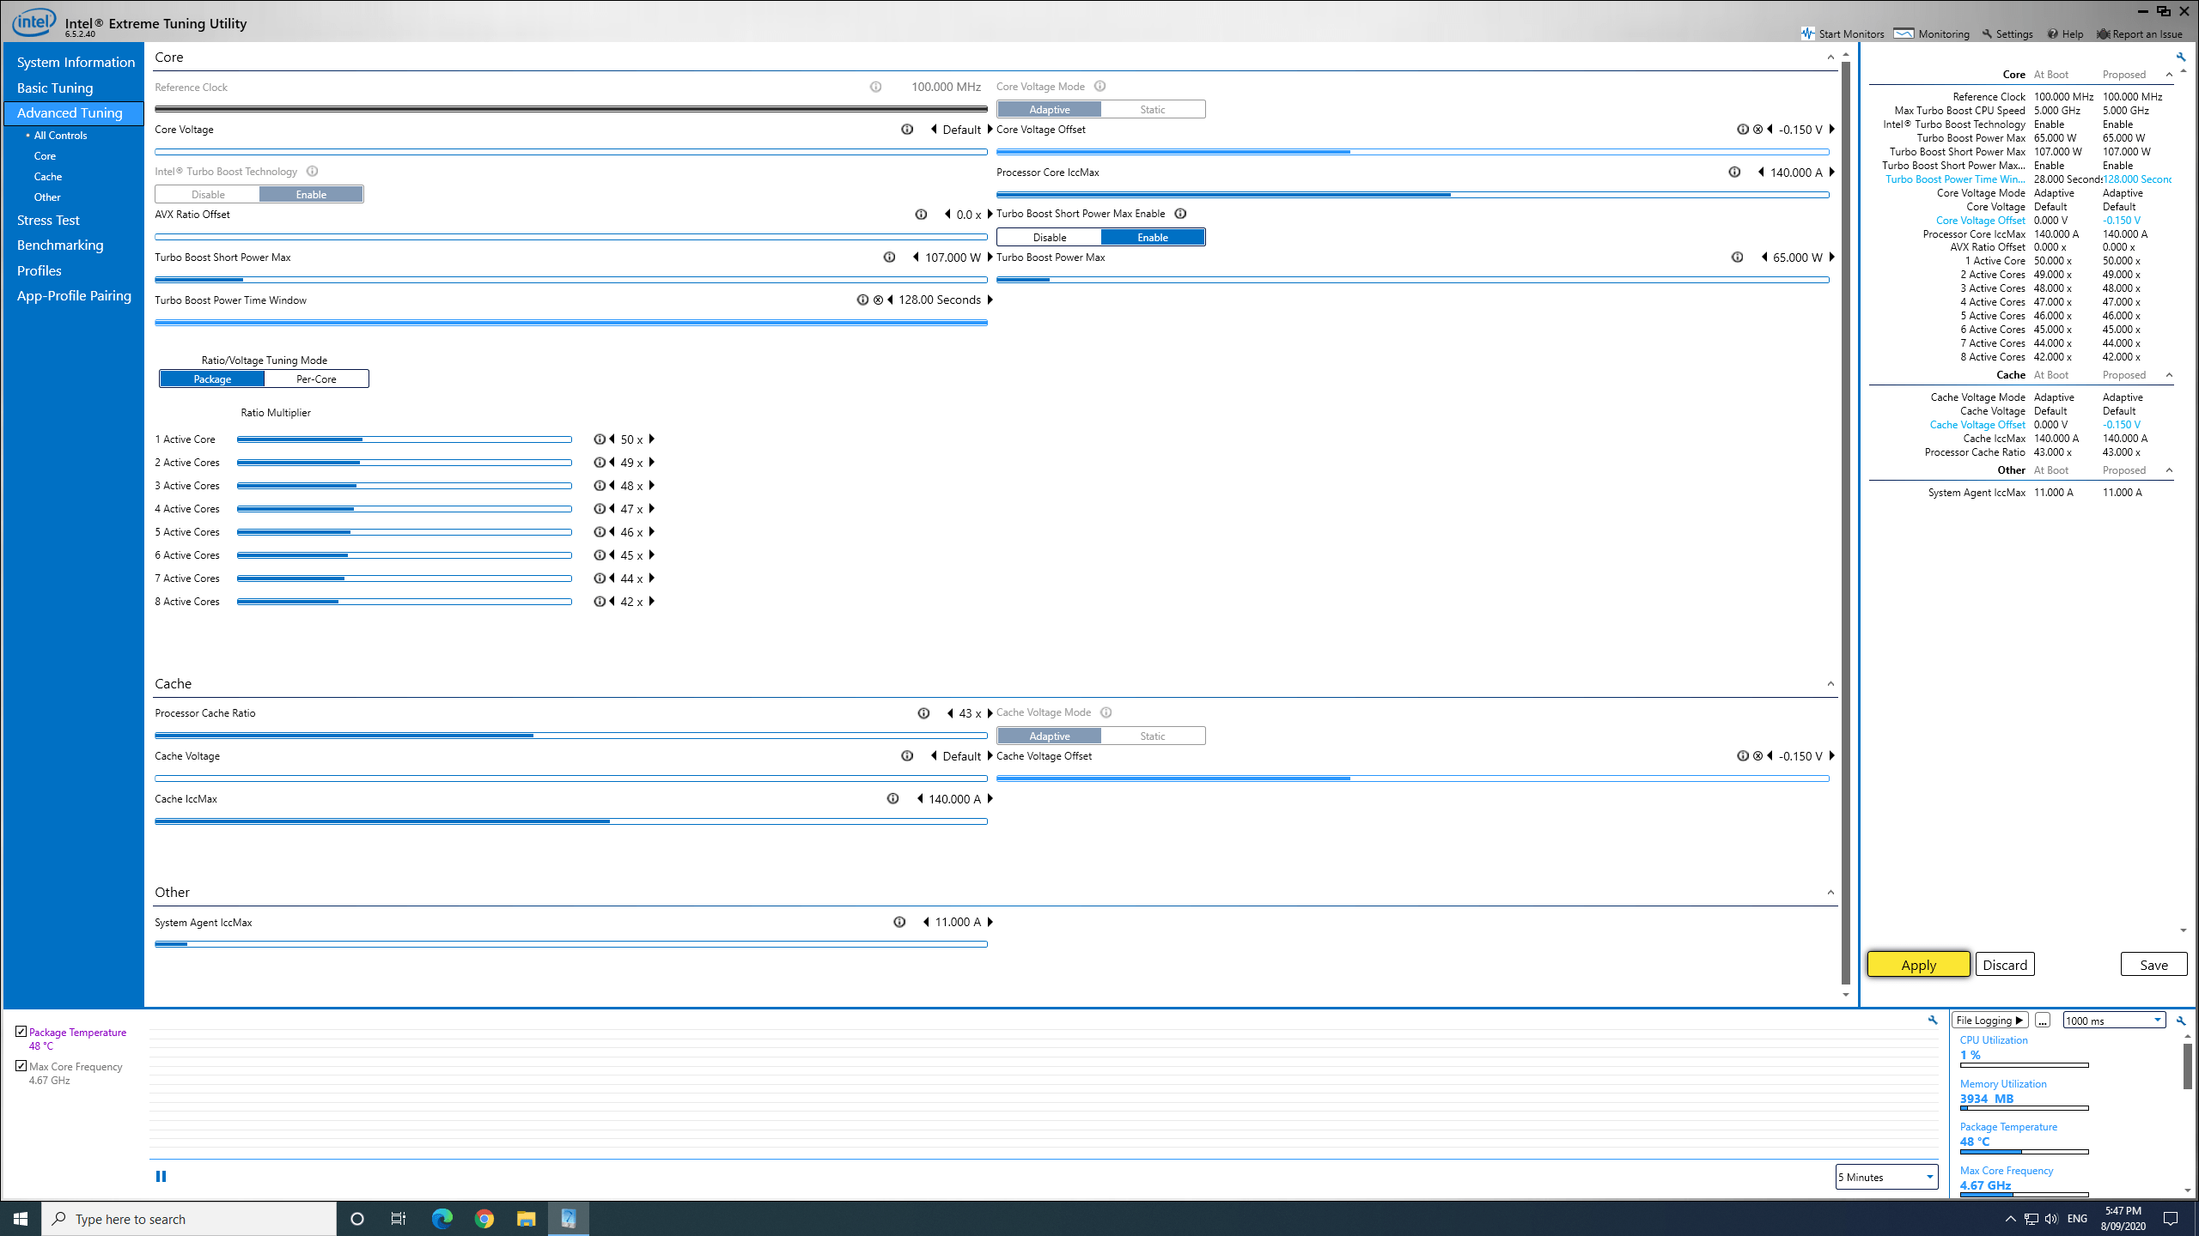Save the tuning profile

coord(2153,965)
